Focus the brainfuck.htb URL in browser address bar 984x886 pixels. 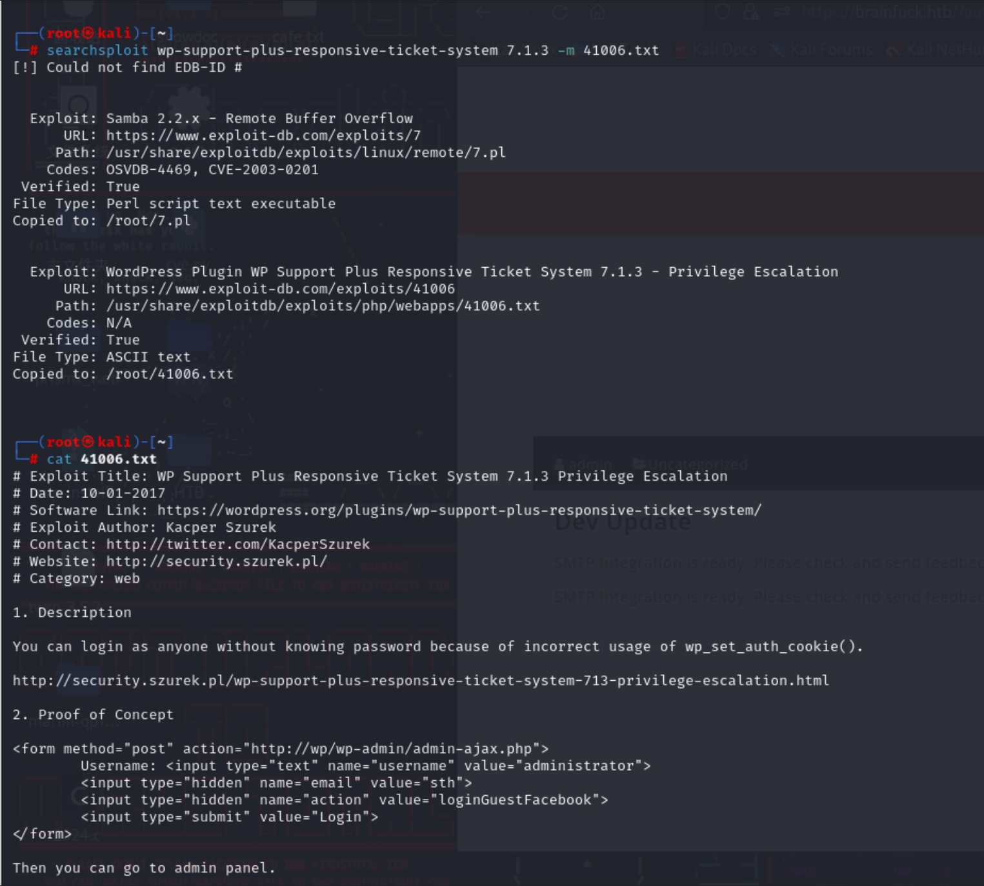[x=892, y=12]
